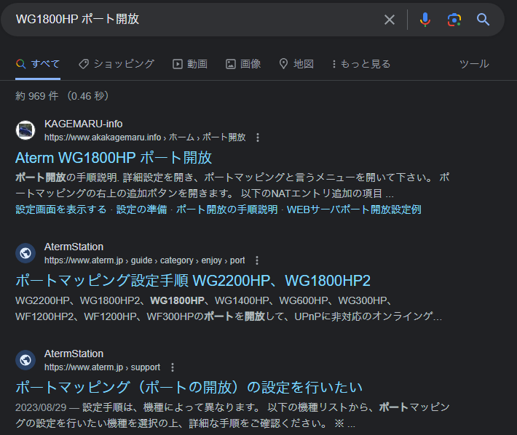Expand the もっと見る menu
The height and width of the screenshot is (435, 517).
click(x=361, y=64)
